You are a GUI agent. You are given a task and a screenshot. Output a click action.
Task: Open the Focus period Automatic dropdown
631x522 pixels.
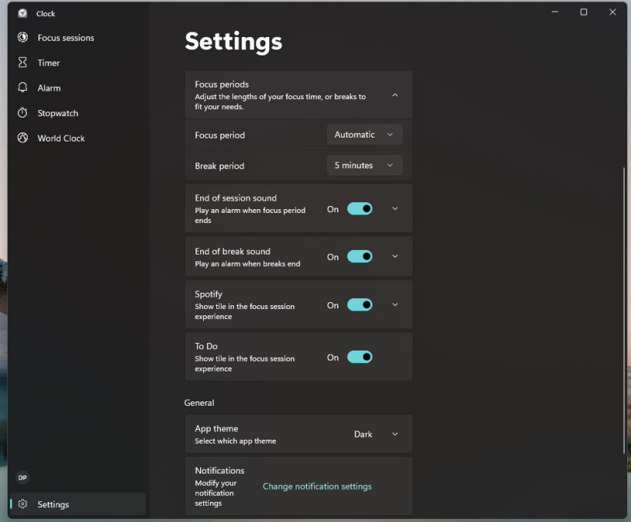pyautogui.click(x=364, y=134)
